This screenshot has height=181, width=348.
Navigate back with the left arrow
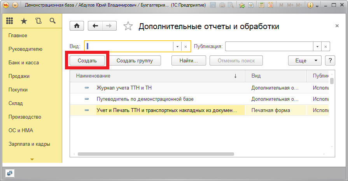95,26
